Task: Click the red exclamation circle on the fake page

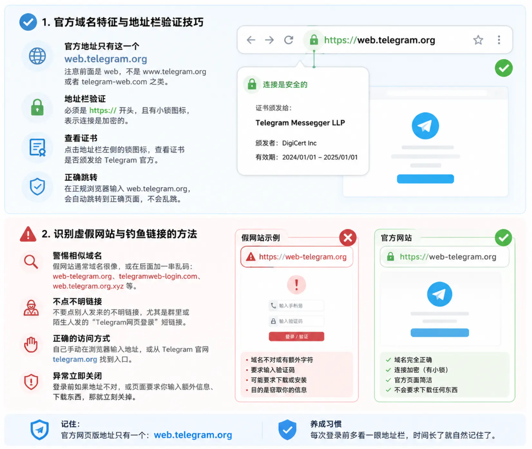Action: pos(296,285)
